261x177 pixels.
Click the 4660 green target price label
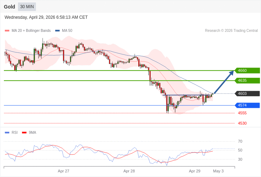[x=247, y=70]
